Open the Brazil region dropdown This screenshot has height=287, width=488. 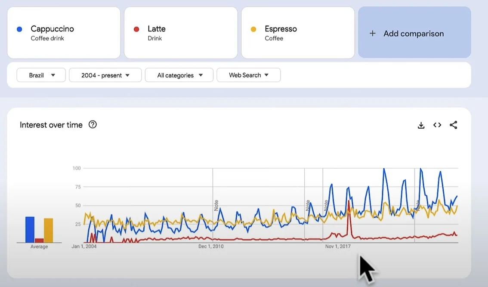[x=41, y=75]
